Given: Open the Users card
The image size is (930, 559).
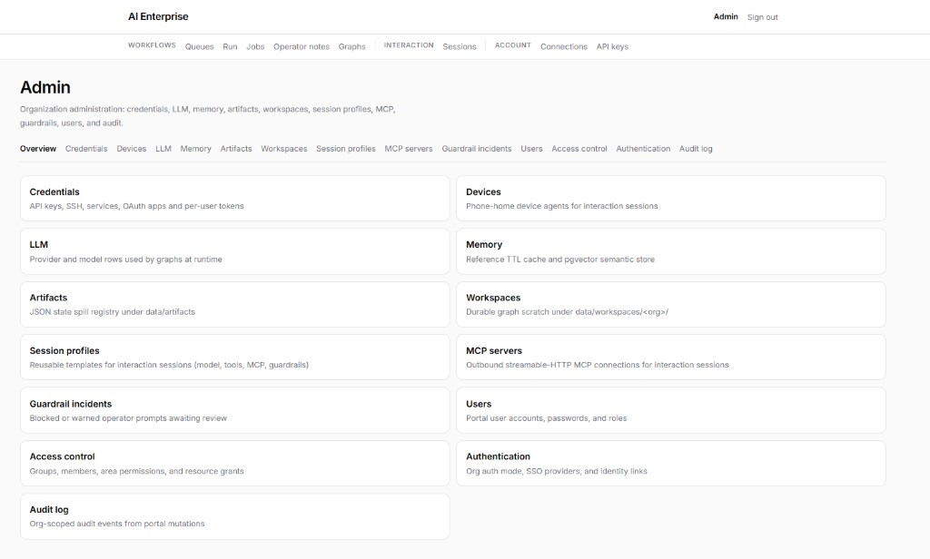Looking at the screenshot, I should click(x=671, y=410).
